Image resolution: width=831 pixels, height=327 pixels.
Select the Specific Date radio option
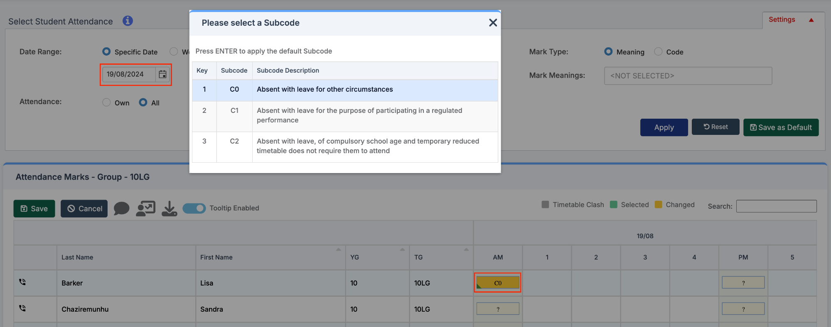(106, 51)
